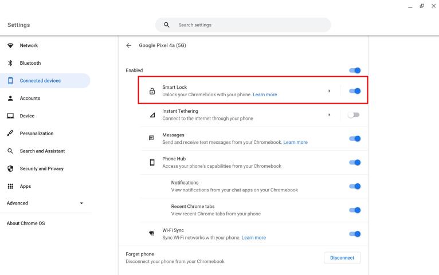
Task: Enable the Instant Tethering toggle
Action: click(x=354, y=115)
